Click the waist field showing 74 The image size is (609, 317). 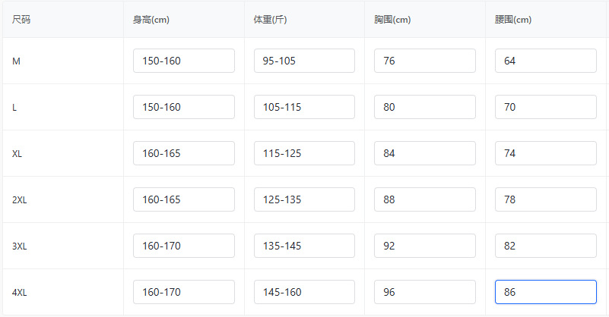(545, 153)
